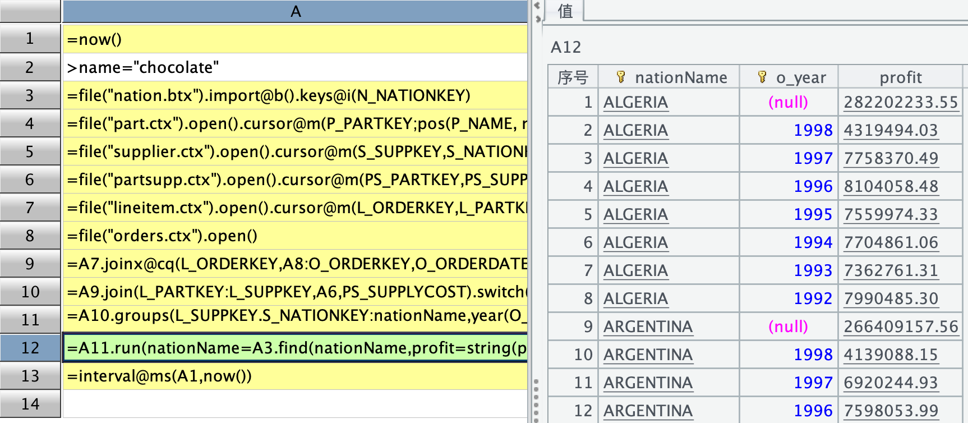Click year 1997 beside profit 7758370.49
The image size is (968, 423).
tap(813, 158)
